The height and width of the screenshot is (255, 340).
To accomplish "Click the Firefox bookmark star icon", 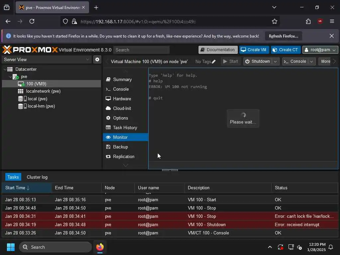I will pyautogui.click(x=275, y=22).
